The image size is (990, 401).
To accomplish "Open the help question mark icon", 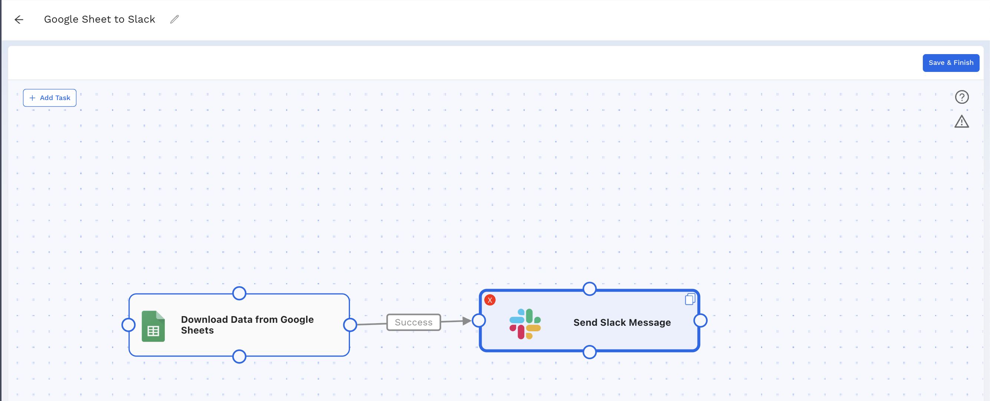I will click(x=961, y=97).
